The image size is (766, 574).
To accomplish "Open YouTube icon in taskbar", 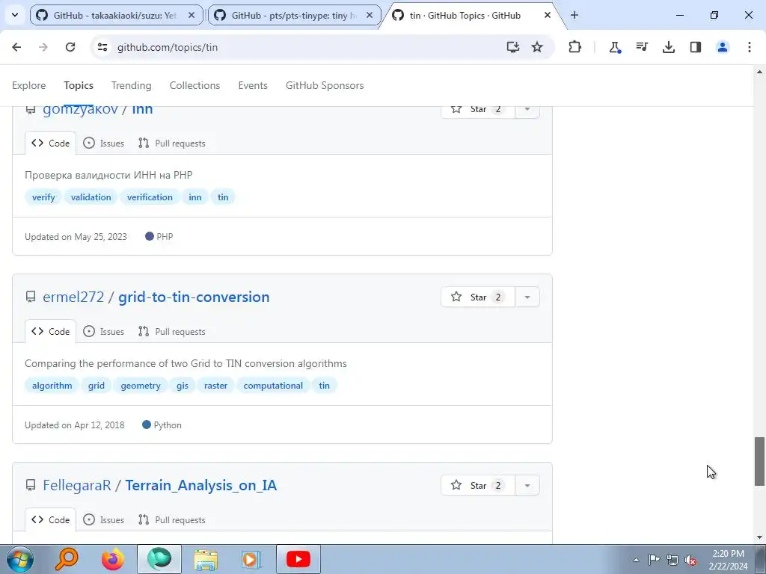I will (298, 559).
